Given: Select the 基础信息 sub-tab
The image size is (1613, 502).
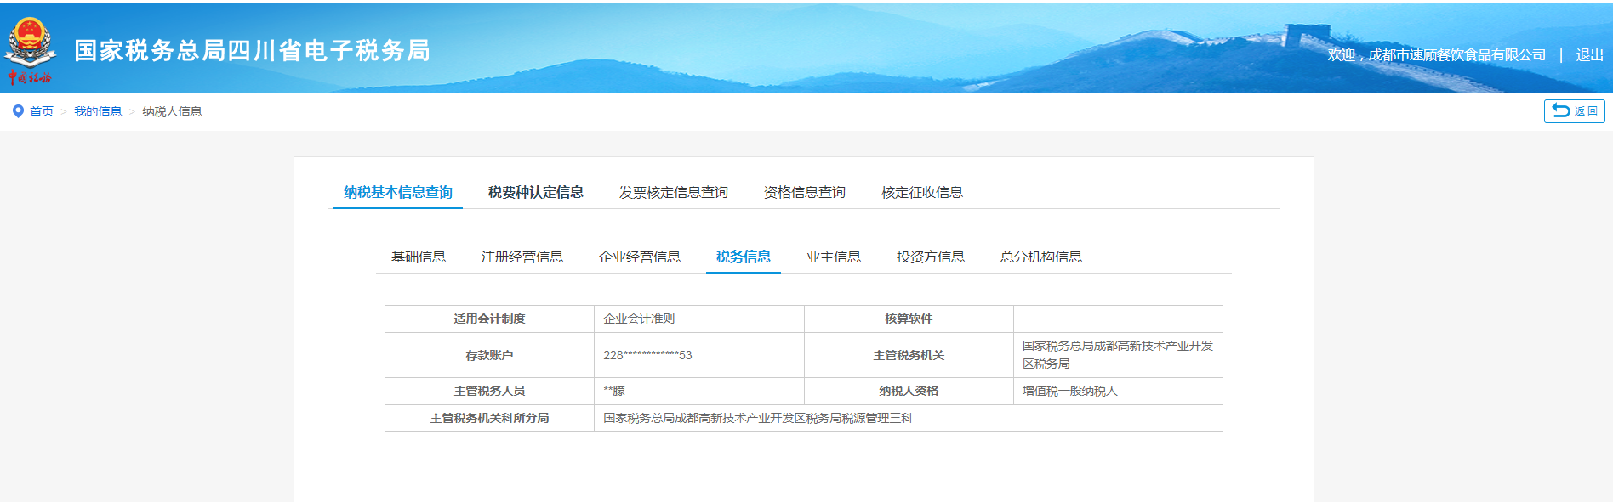Looking at the screenshot, I should [419, 257].
